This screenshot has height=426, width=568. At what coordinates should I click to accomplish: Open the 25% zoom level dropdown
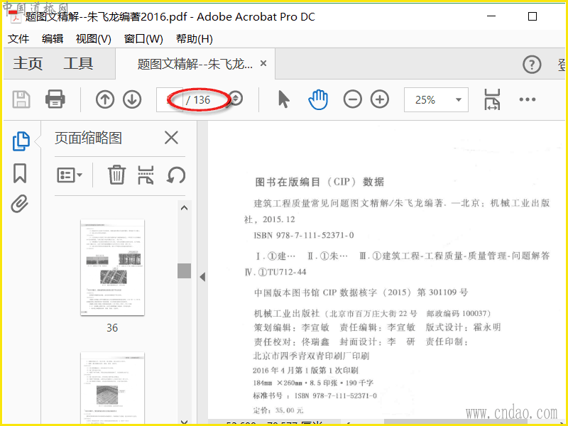436,99
